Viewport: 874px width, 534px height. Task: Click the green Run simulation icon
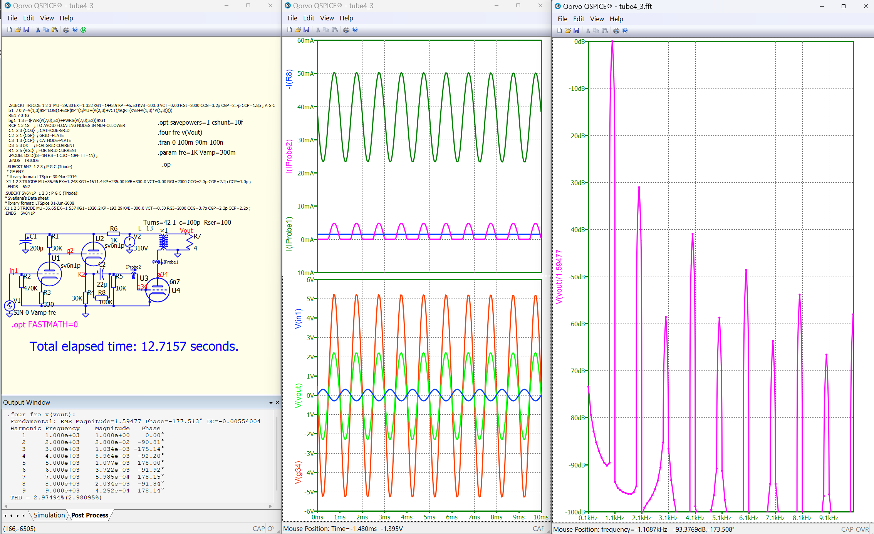84,30
